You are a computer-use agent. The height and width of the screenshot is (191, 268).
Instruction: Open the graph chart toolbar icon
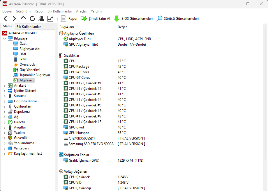point(50,19)
